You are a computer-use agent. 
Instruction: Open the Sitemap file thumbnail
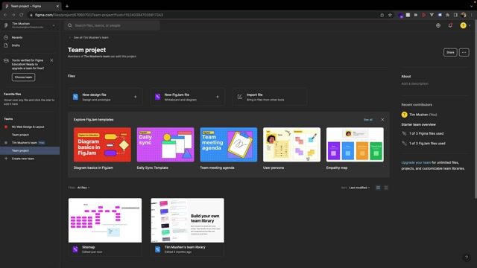click(105, 220)
